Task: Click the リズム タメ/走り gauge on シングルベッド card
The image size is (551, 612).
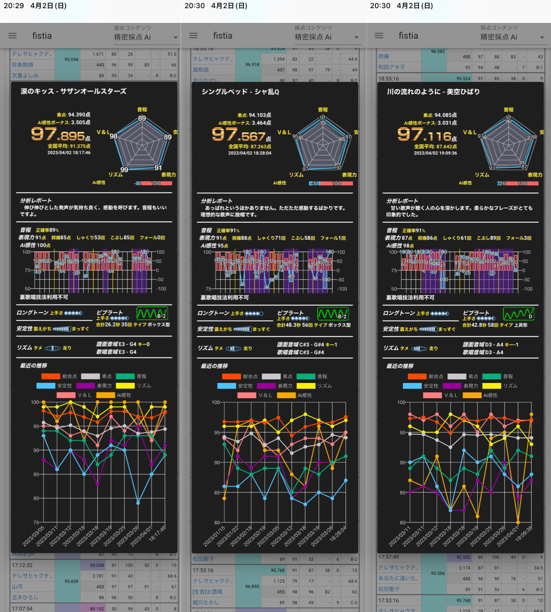Action: 233,349
